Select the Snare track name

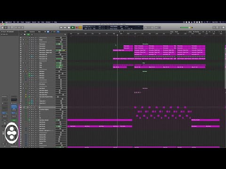point(41,40)
